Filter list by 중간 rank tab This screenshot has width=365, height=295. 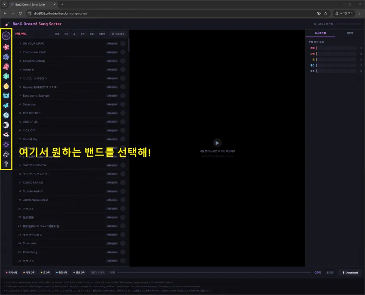[82, 34]
